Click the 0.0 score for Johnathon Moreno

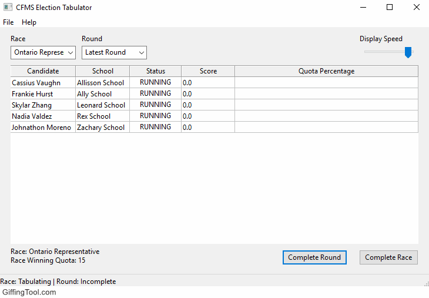click(208, 128)
